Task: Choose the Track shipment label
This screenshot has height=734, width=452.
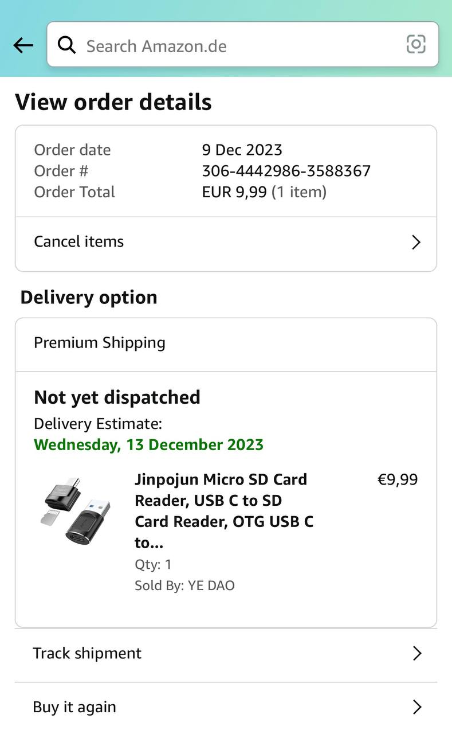Action: [x=87, y=653]
